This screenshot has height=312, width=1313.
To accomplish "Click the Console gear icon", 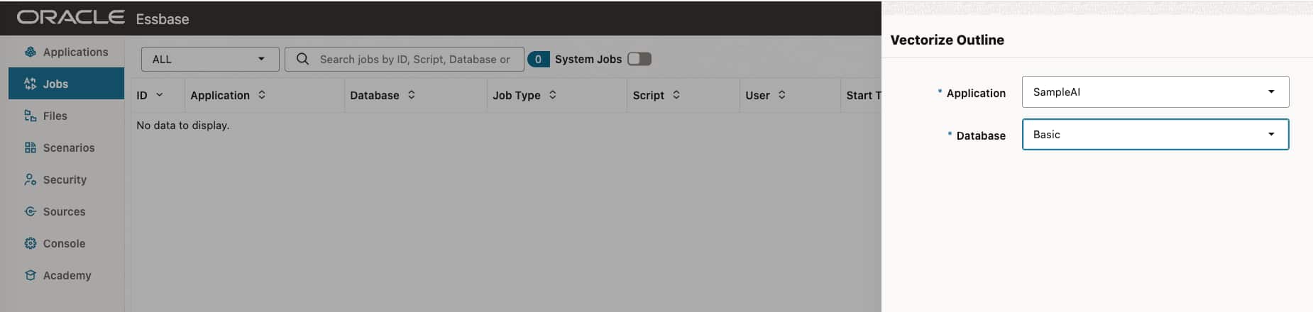I will pyautogui.click(x=30, y=243).
